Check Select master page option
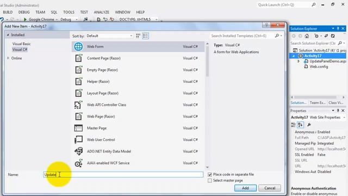Image resolution: width=348 pixels, height=196 pixels. (x=210, y=180)
